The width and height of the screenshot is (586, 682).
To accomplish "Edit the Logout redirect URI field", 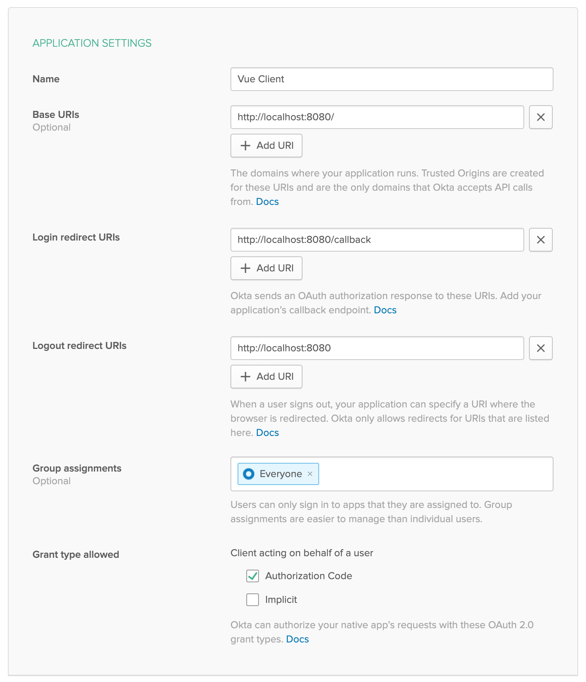I will pos(377,348).
